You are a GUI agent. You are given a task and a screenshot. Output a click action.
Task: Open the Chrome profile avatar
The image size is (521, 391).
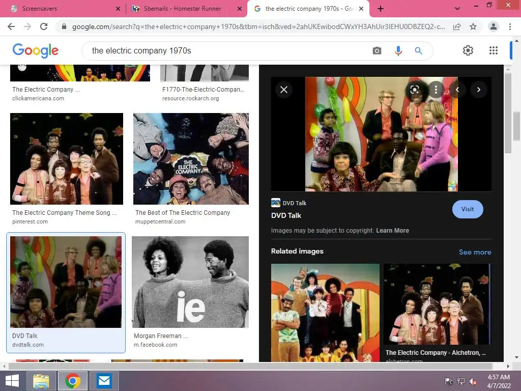tap(494, 26)
